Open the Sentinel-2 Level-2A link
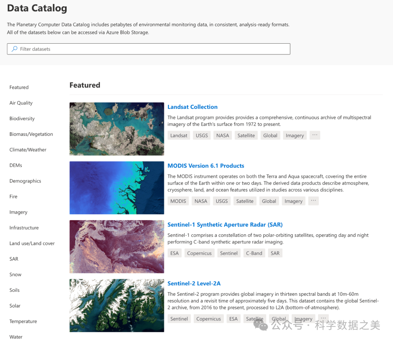This screenshot has width=393, height=341. tap(194, 283)
